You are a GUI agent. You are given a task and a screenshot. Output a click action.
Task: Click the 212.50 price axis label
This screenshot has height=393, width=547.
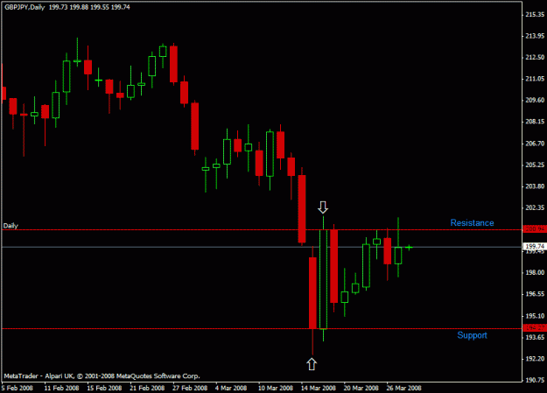coord(535,57)
